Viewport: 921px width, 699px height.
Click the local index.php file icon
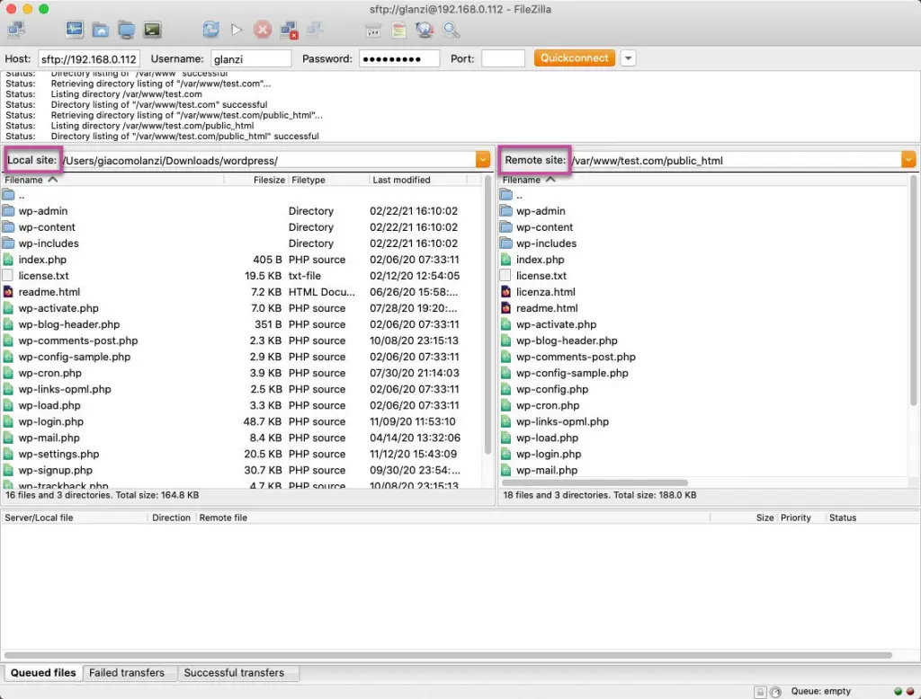point(8,259)
